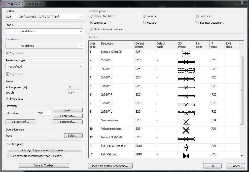Click Select... for Operation area
Viewport: 249px width, 172px height.
point(73,136)
